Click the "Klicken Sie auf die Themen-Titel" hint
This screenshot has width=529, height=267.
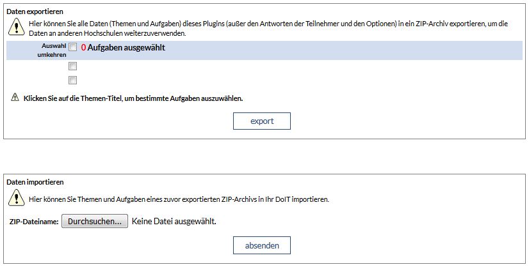pos(133,98)
